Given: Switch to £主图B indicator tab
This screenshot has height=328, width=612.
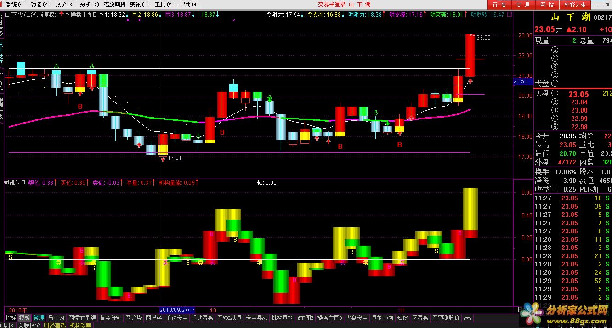Looking at the screenshot, I should point(305,317).
